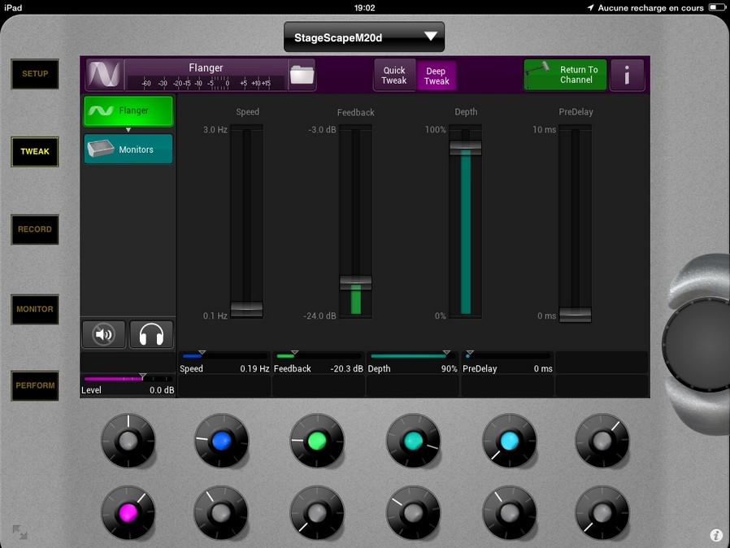The height and width of the screenshot is (548, 730).
Task: Open the info 'i' panel button
Action: (x=627, y=76)
